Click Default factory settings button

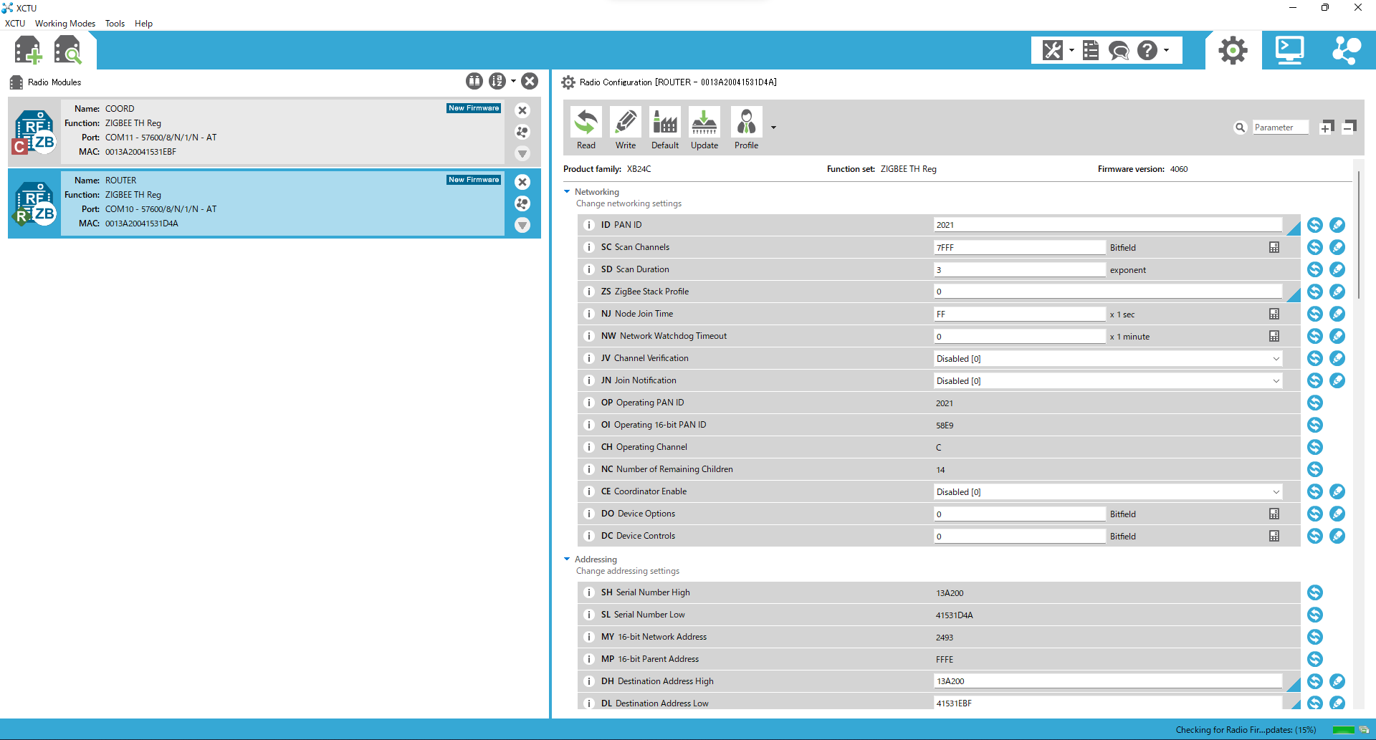665,128
